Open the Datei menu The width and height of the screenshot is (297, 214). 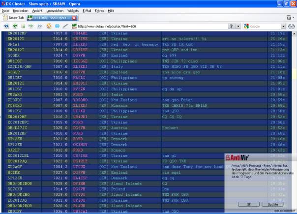point(5,11)
